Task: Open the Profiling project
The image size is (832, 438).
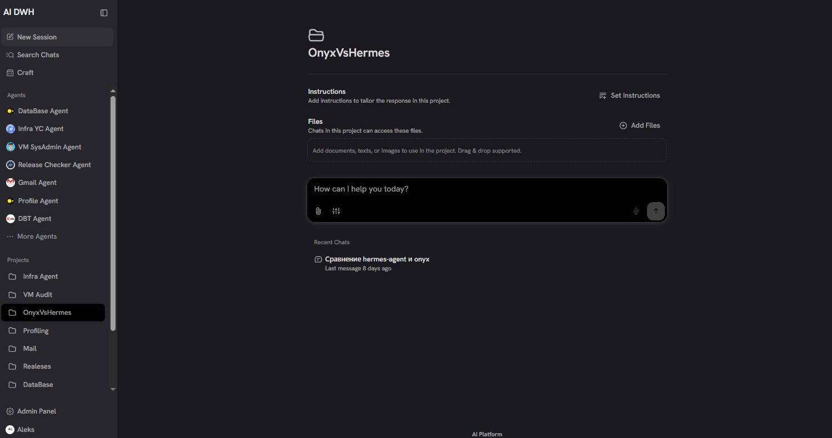Action: (x=53, y=331)
